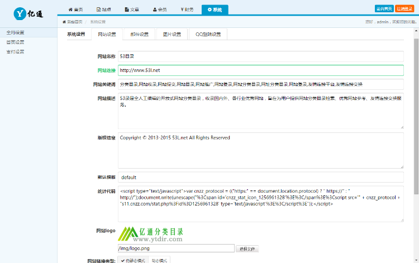This screenshot has width=419, height=263.
Task: Click the home icon in breadcrumb
Action: coord(64,22)
